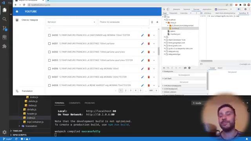Edit item 64201 with the pencil icon
Screen dimensions: 251x141
point(142,43)
